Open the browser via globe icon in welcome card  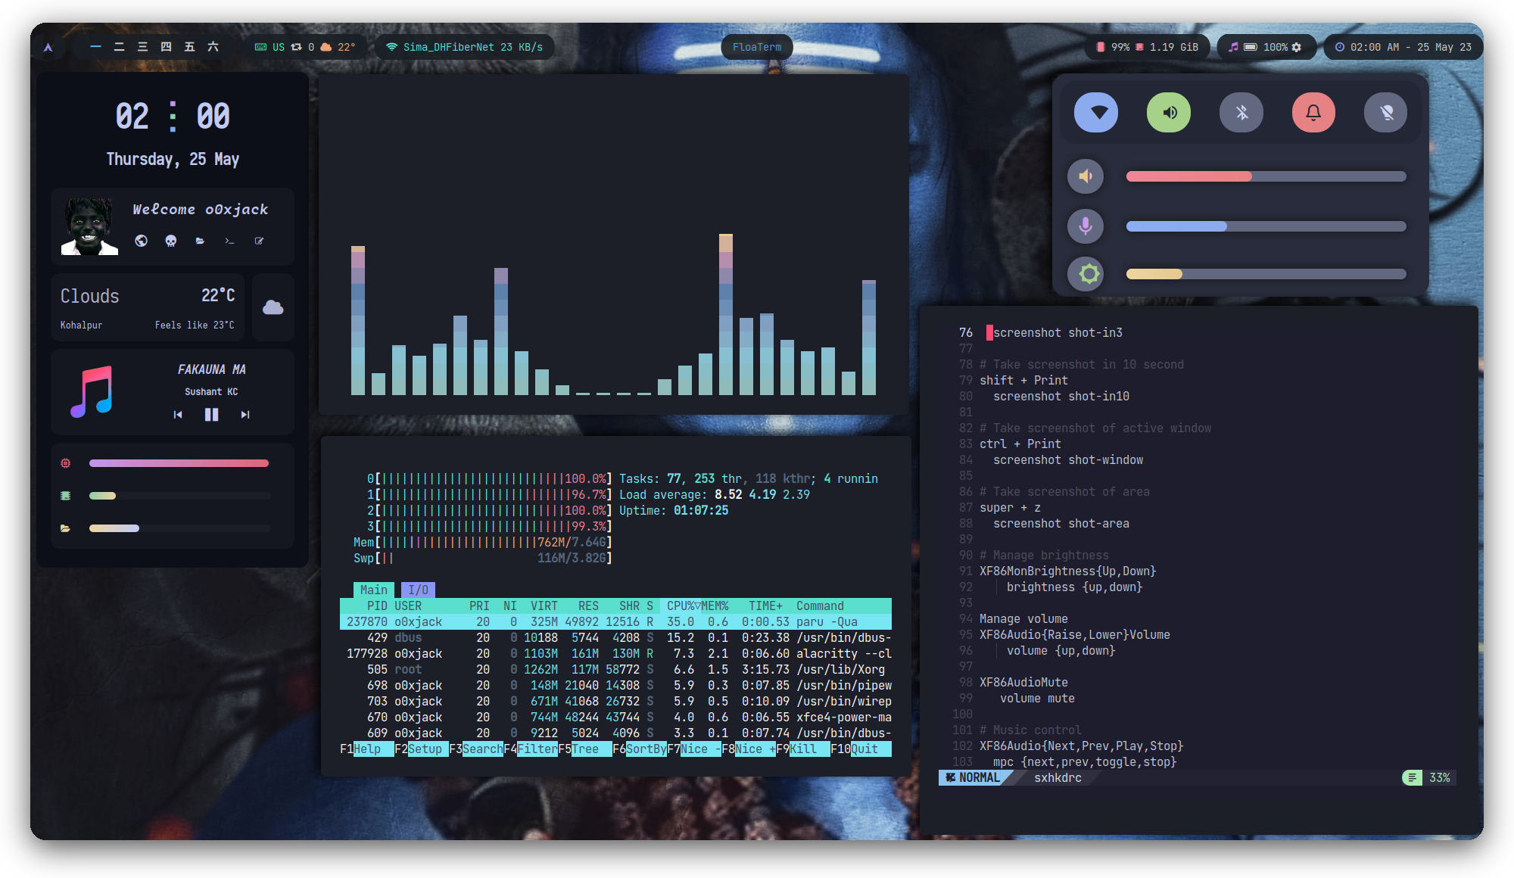tap(142, 241)
